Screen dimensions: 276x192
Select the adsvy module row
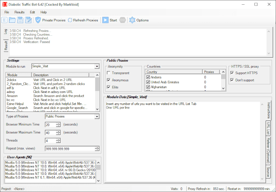[50, 92]
